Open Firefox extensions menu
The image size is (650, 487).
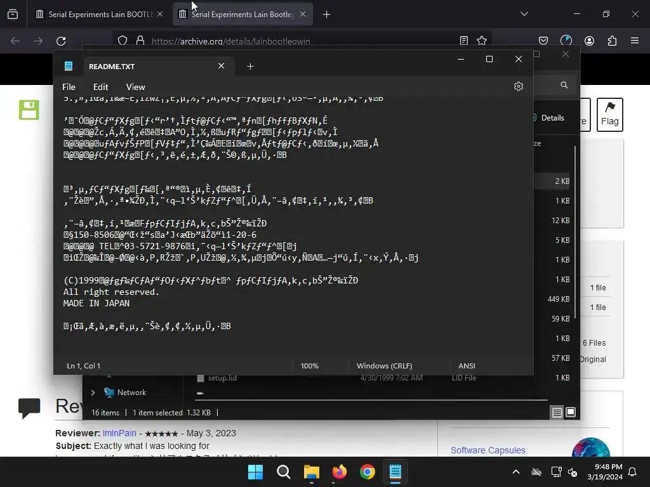tap(612, 41)
